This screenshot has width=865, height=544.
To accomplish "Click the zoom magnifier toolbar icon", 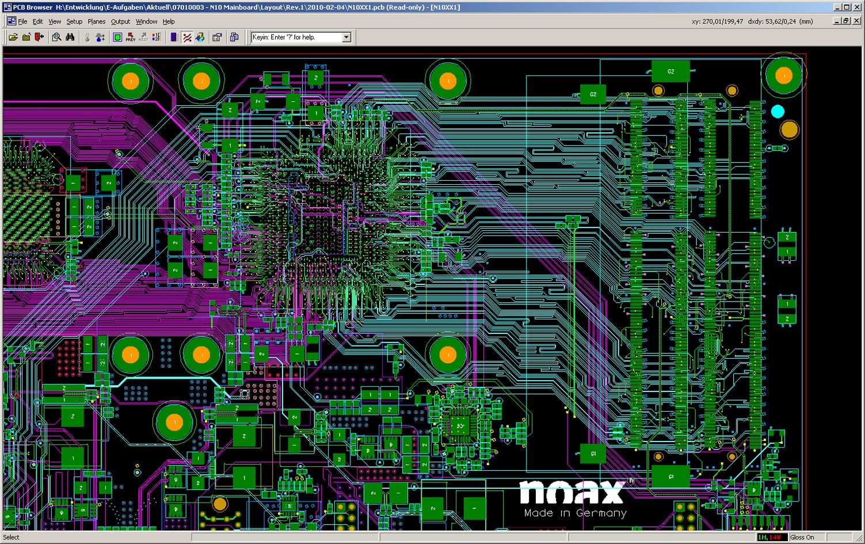I will [56, 37].
